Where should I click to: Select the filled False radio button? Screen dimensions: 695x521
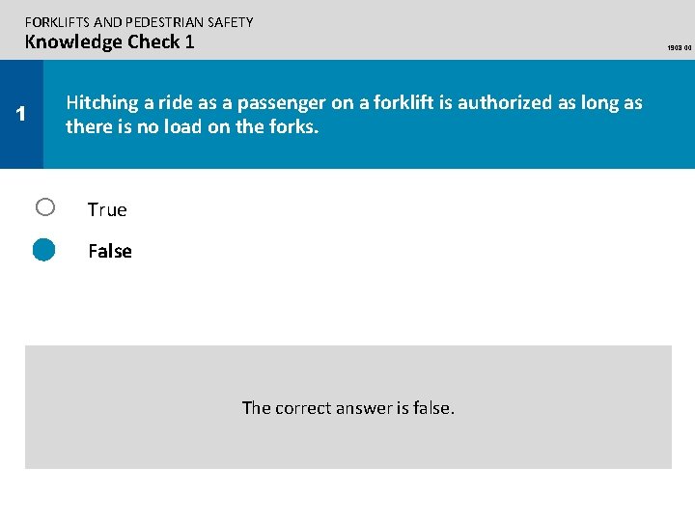click(43, 250)
